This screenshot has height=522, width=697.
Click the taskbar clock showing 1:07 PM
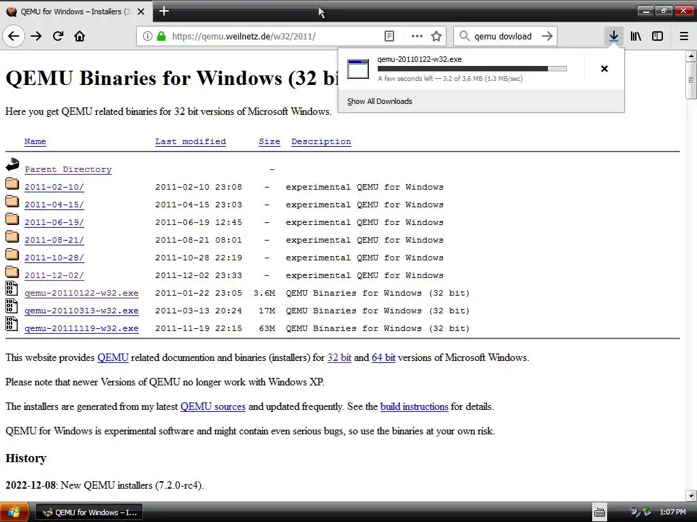672,512
